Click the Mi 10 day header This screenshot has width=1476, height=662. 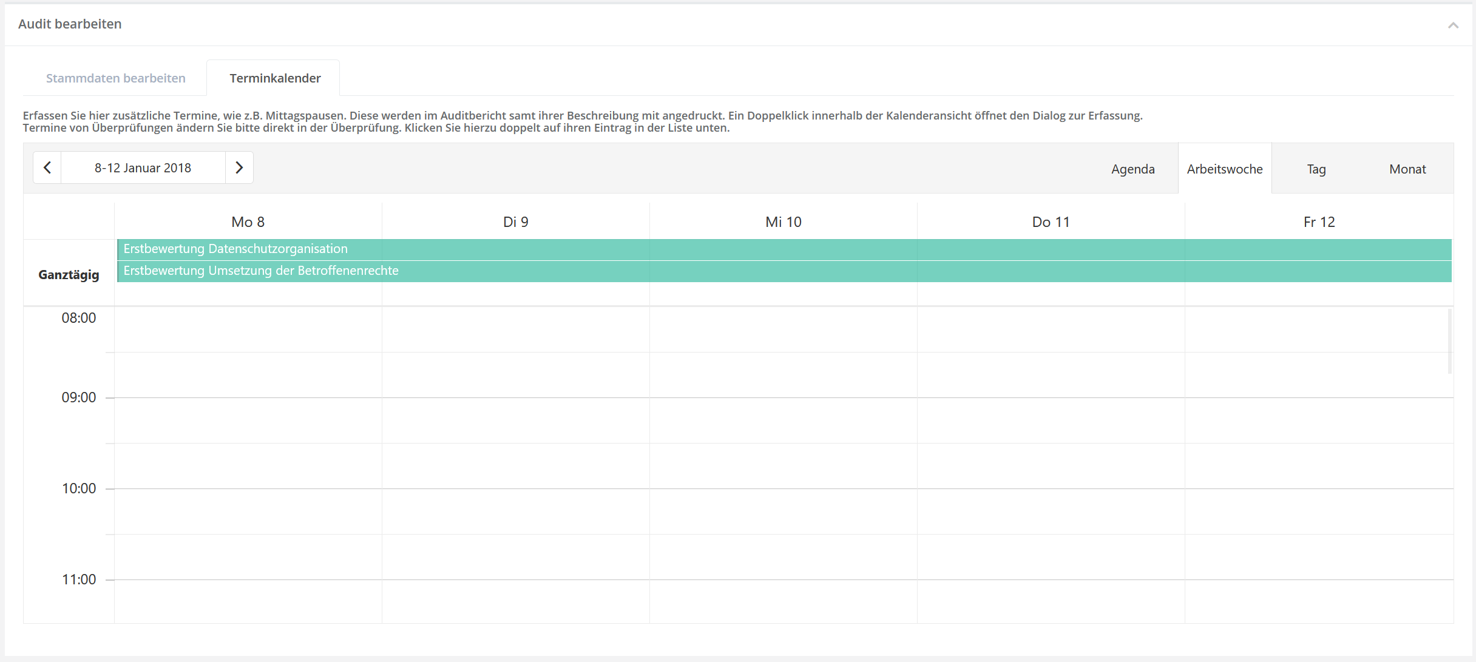coord(784,222)
